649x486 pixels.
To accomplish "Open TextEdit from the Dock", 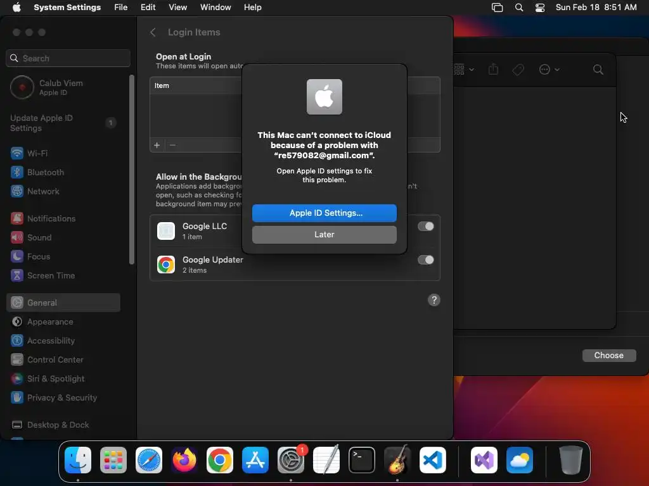I will 326,460.
